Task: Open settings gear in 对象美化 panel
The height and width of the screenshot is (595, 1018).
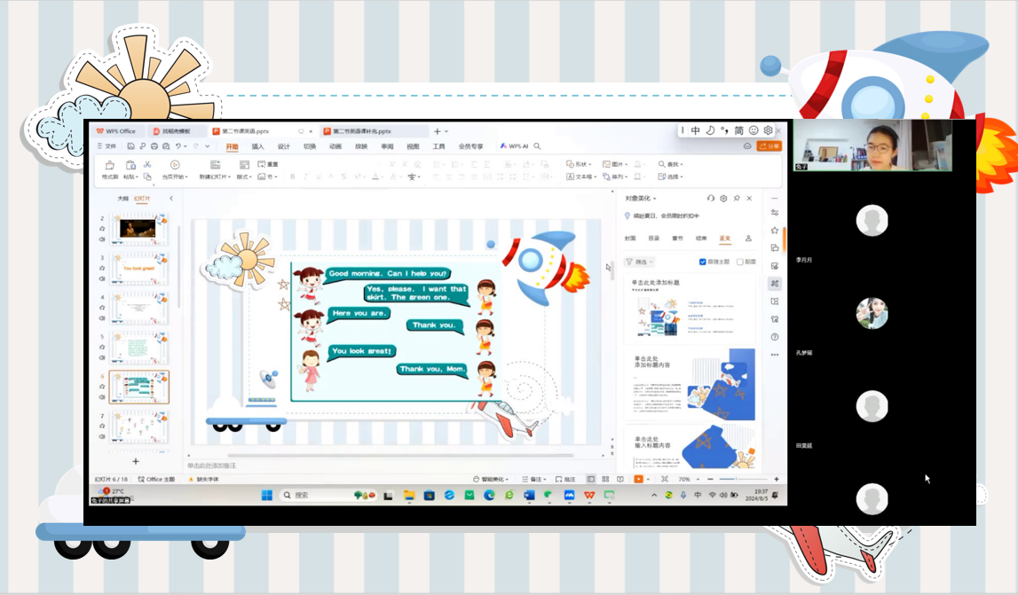Action: coord(723,199)
